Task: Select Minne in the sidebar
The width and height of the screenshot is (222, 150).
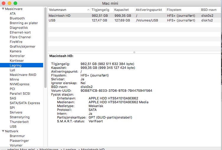Action: click(x=14, y=79)
